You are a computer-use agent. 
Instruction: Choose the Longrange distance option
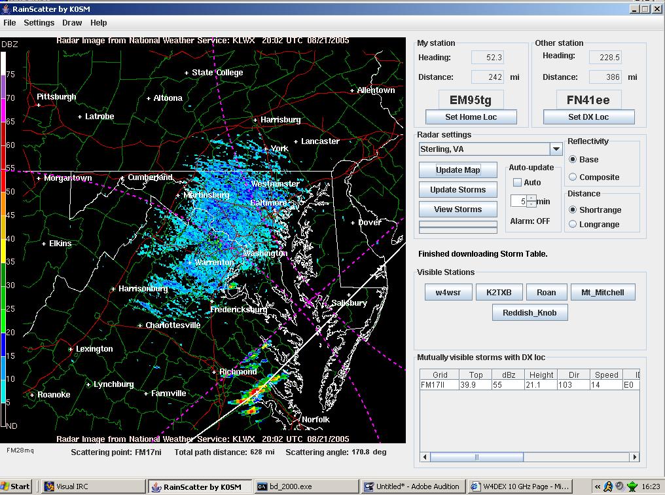tap(573, 225)
